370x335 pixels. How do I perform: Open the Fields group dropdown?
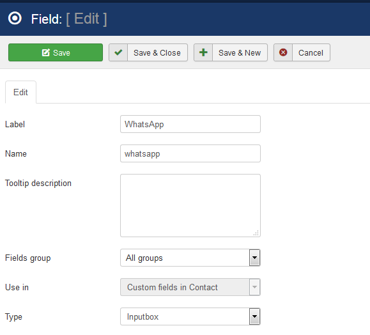click(x=190, y=258)
